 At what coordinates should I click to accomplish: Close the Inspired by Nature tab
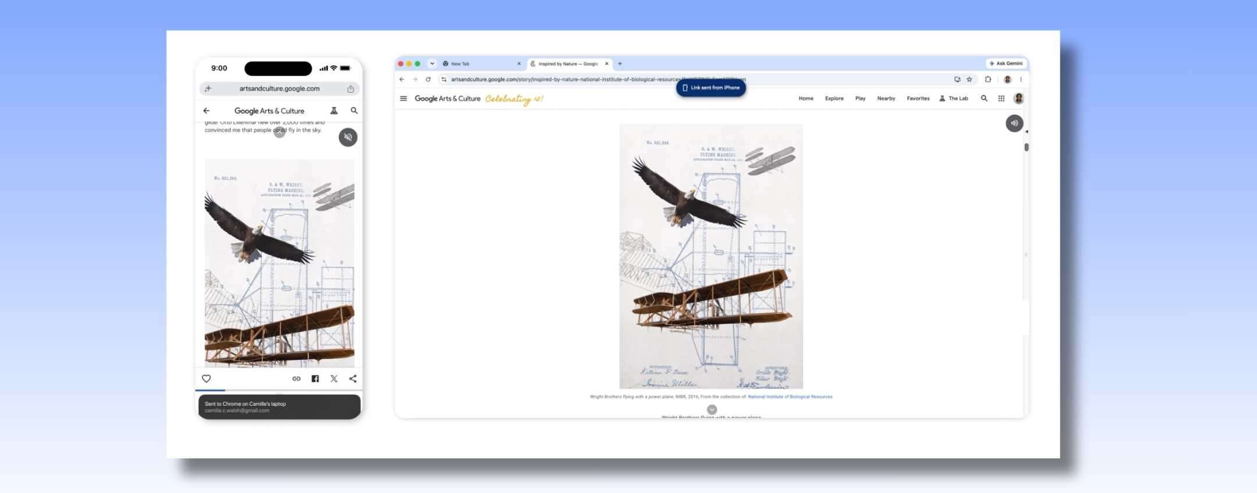click(x=607, y=64)
